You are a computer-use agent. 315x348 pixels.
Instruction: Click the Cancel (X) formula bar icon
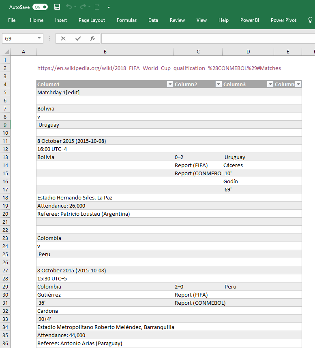tap(63, 38)
